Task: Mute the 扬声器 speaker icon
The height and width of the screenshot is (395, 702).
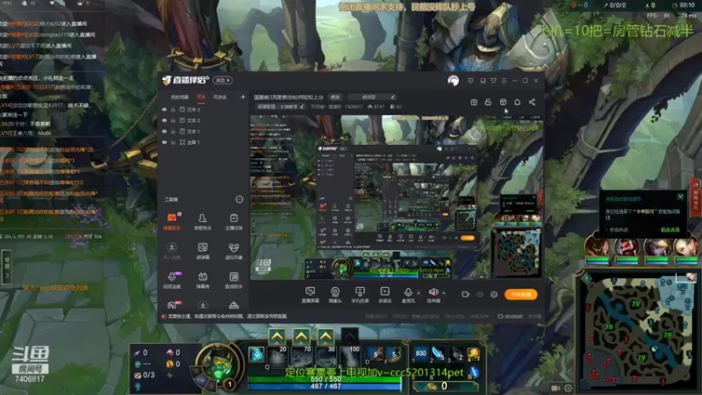Action: coord(433,292)
